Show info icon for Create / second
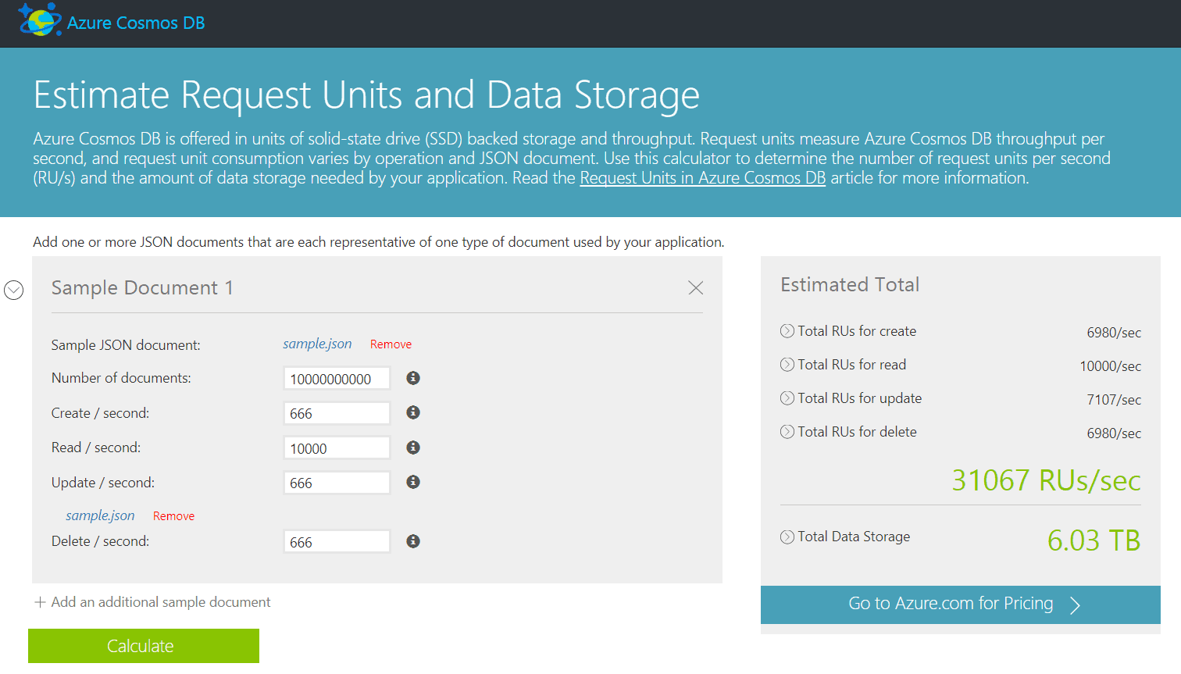This screenshot has height=674, width=1181. pos(413,412)
